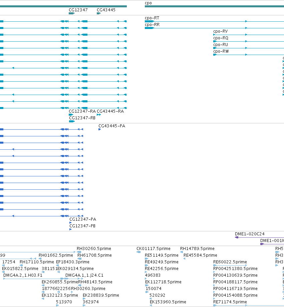Viewport: 284px width, 307px height.
Task: Select the CG43445 gene feature
Action: (x=99, y=13)
